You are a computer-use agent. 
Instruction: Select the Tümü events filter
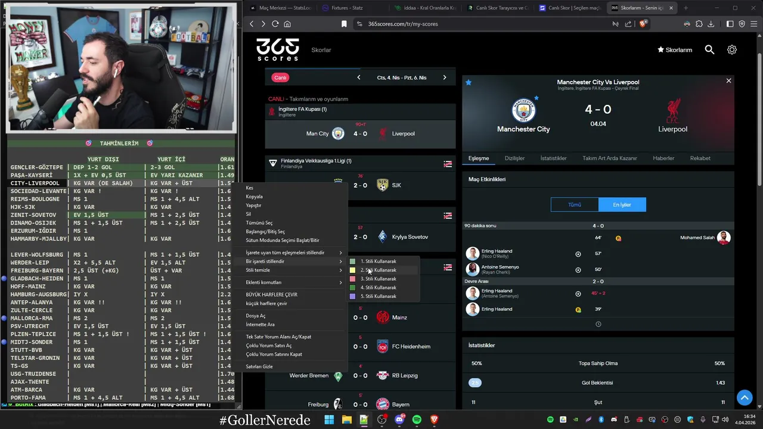pyautogui.click(x=575, y=204)
